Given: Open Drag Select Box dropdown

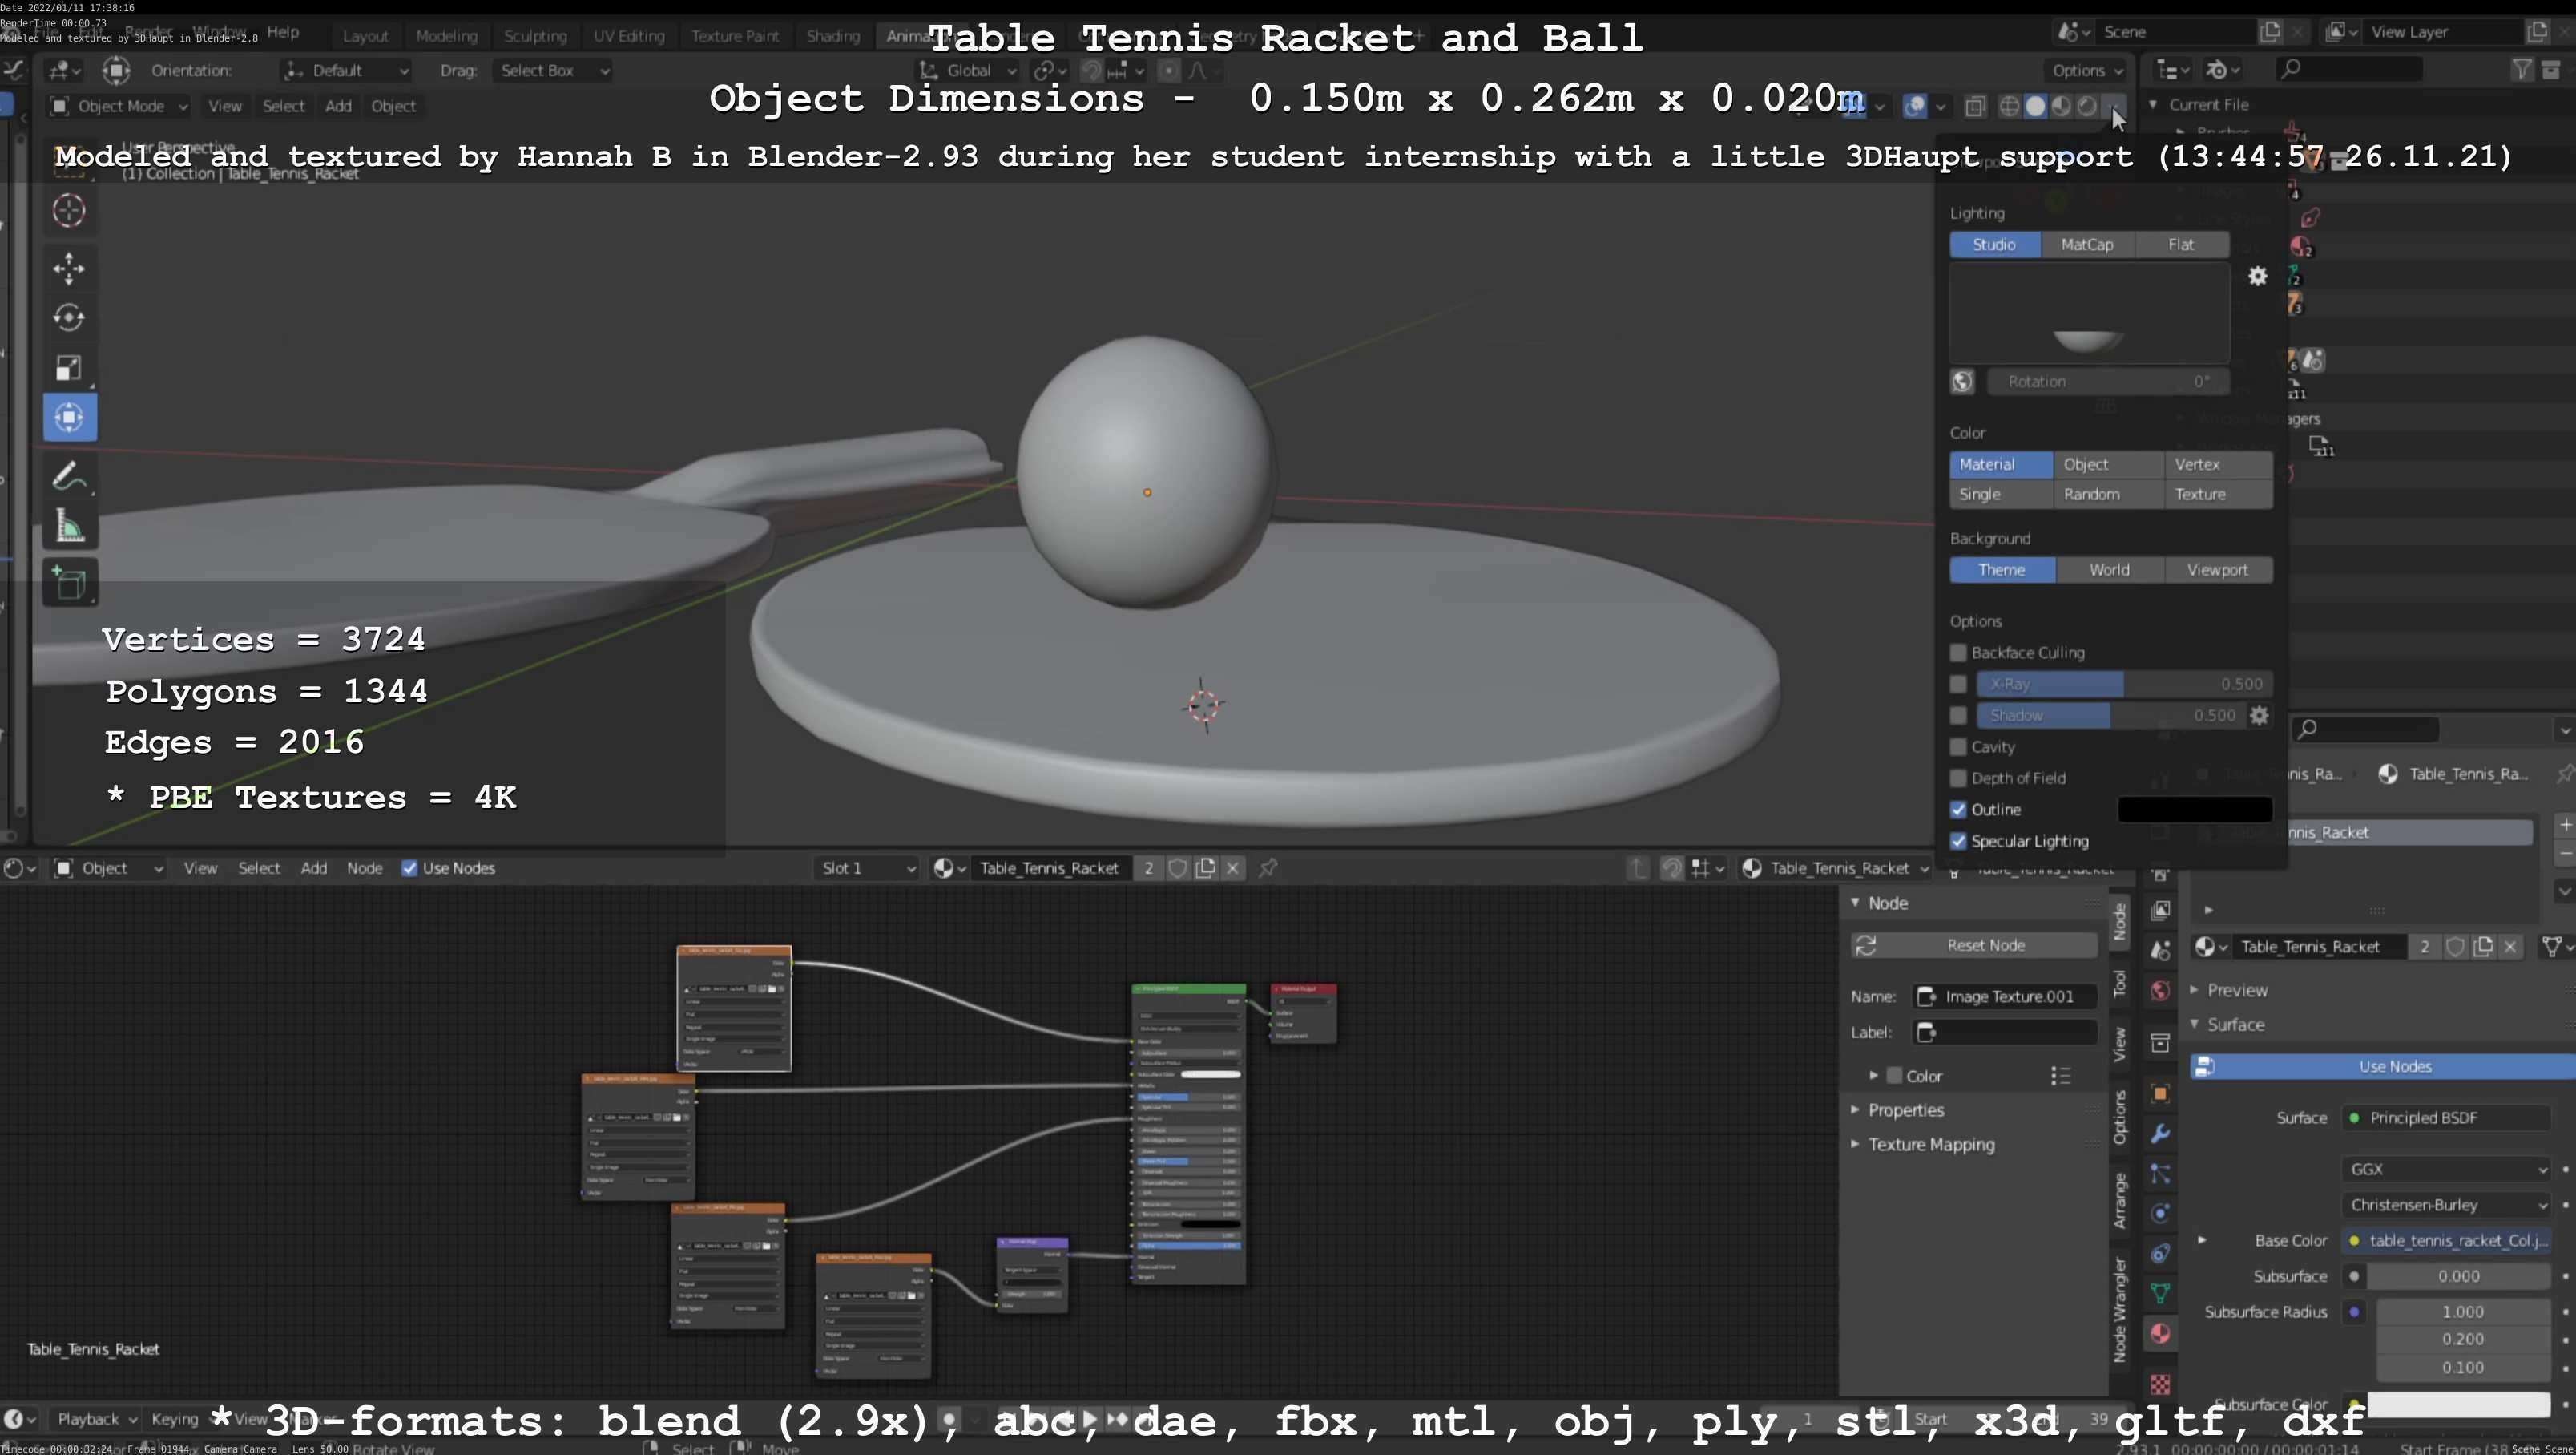Looking at the screenshot, I should 553,70.
